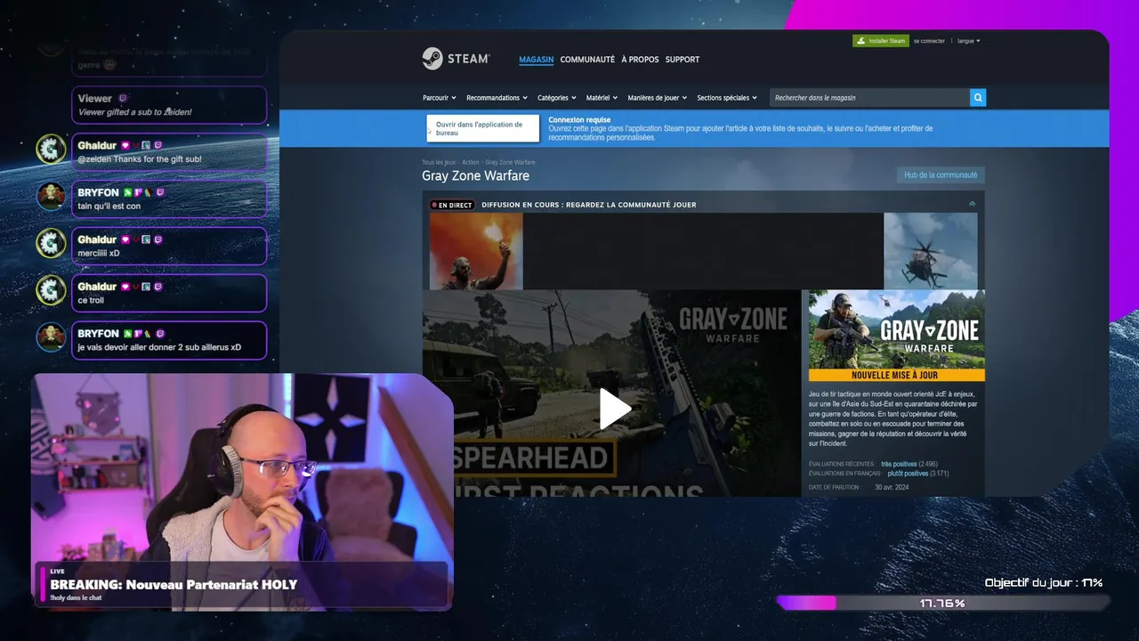
Task: Open the langue dropdown
Action: click(968, 41)
